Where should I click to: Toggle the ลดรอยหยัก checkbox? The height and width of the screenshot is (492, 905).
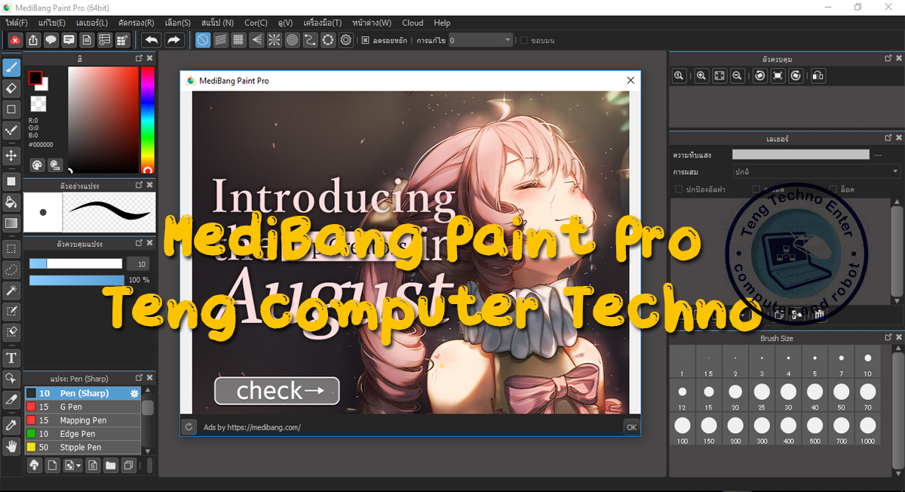tap(365, 40)
